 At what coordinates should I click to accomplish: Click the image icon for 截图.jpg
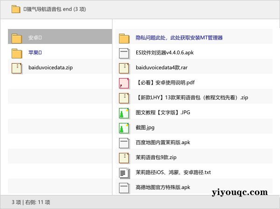[124, 128]
